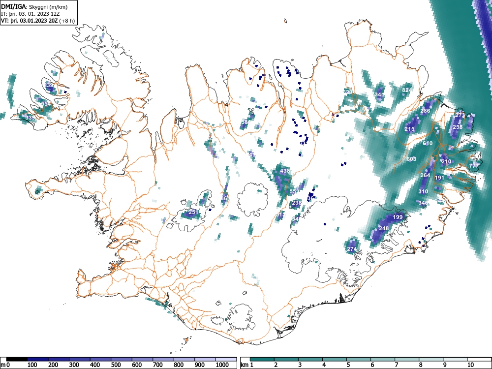Click the 'km 1' label of the kilometer legend
The image size is (492, 369).
[247, 365]
